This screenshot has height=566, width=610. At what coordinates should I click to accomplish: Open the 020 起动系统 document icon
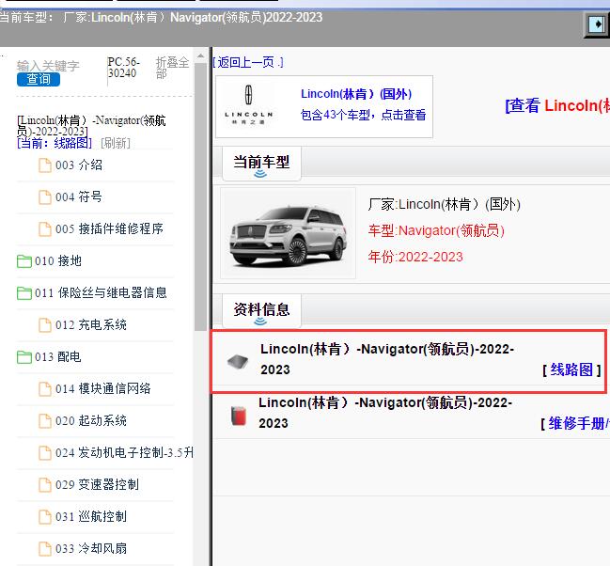[x=45, y=421]
